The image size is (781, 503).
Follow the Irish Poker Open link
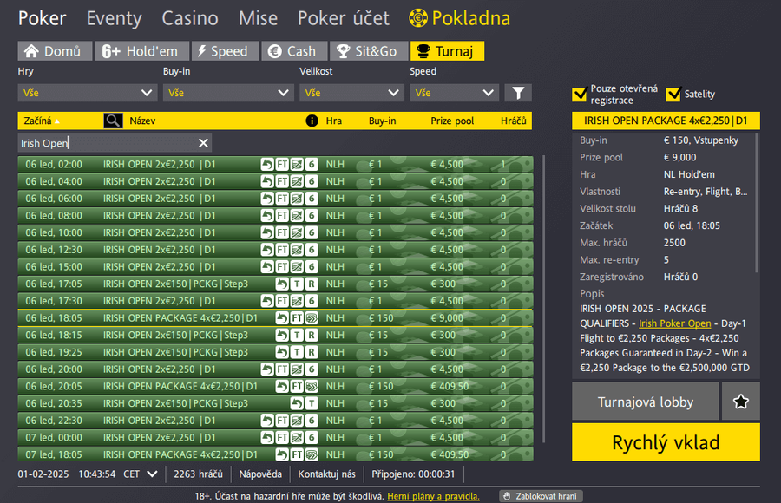click(675, 323)
